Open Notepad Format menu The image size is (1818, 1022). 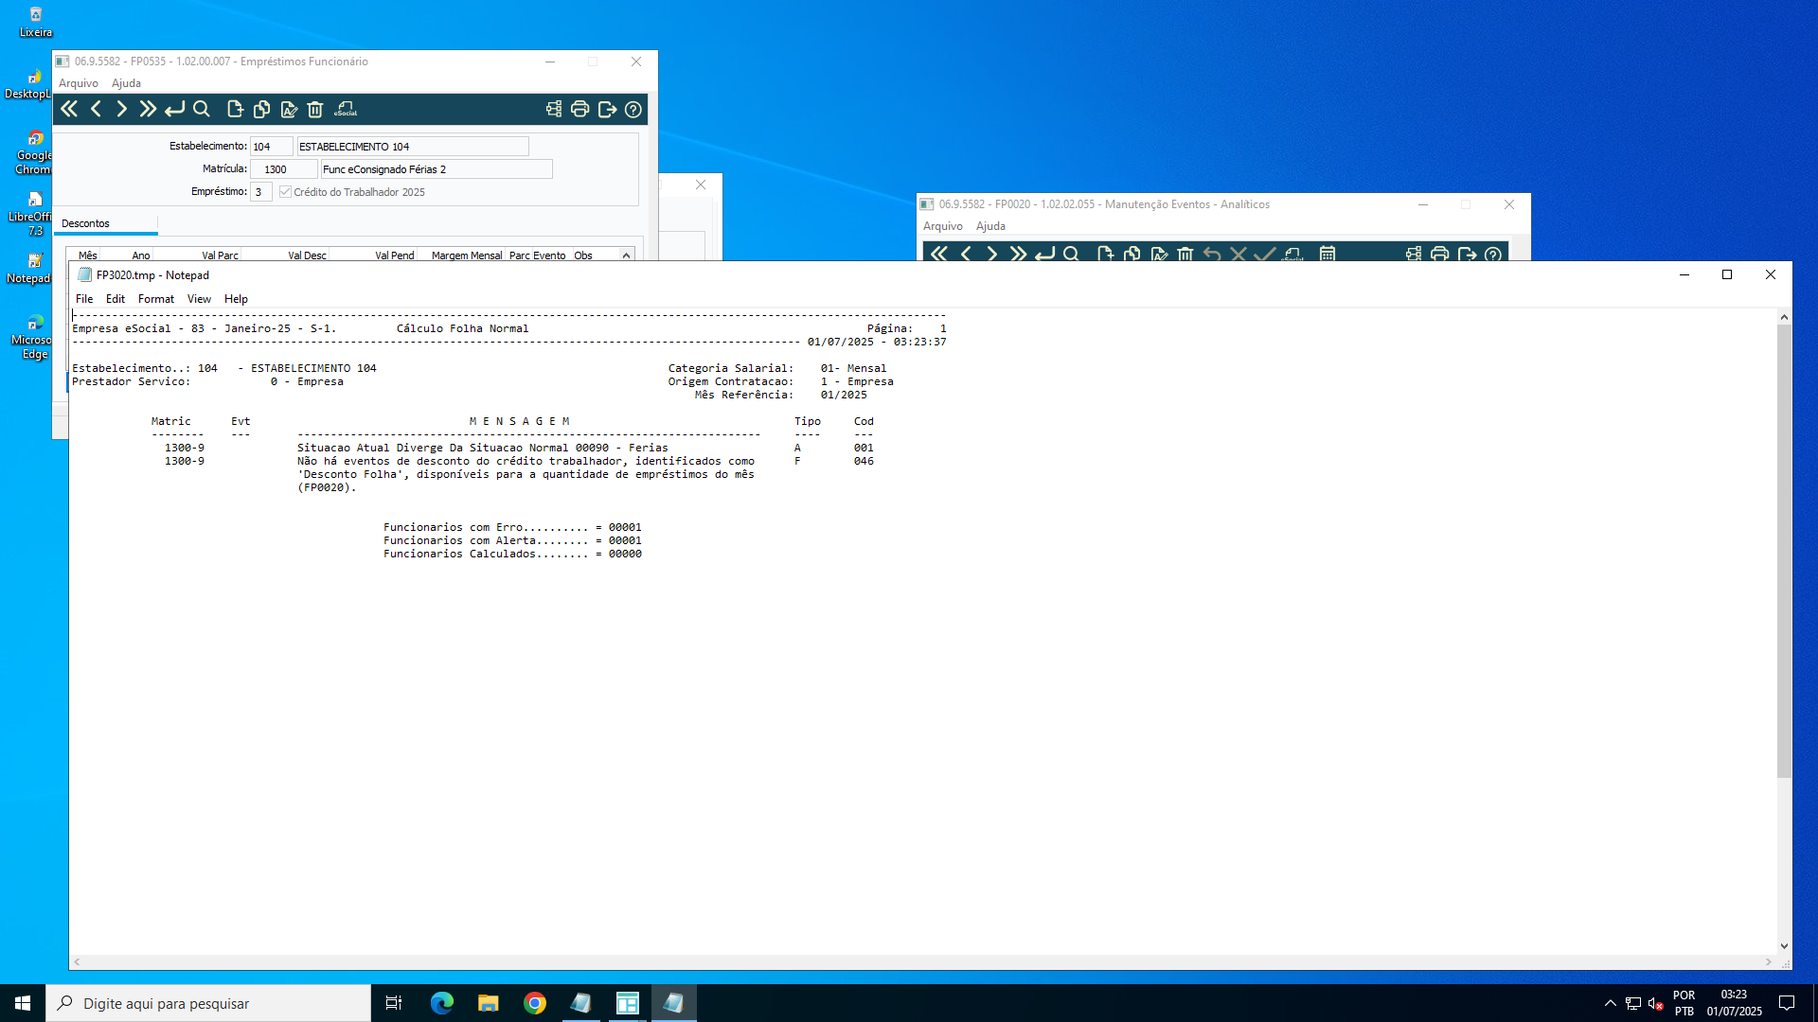coord(156,299)
